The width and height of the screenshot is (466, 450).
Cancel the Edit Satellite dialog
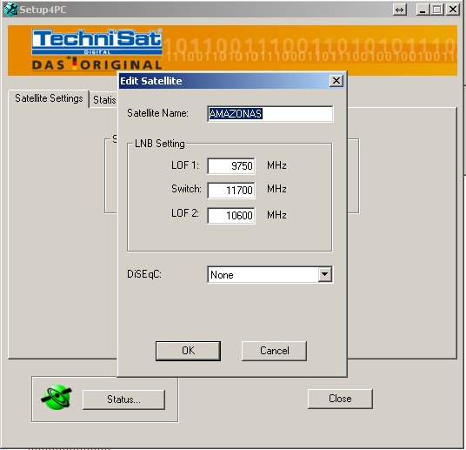click(x=274, y=351)
